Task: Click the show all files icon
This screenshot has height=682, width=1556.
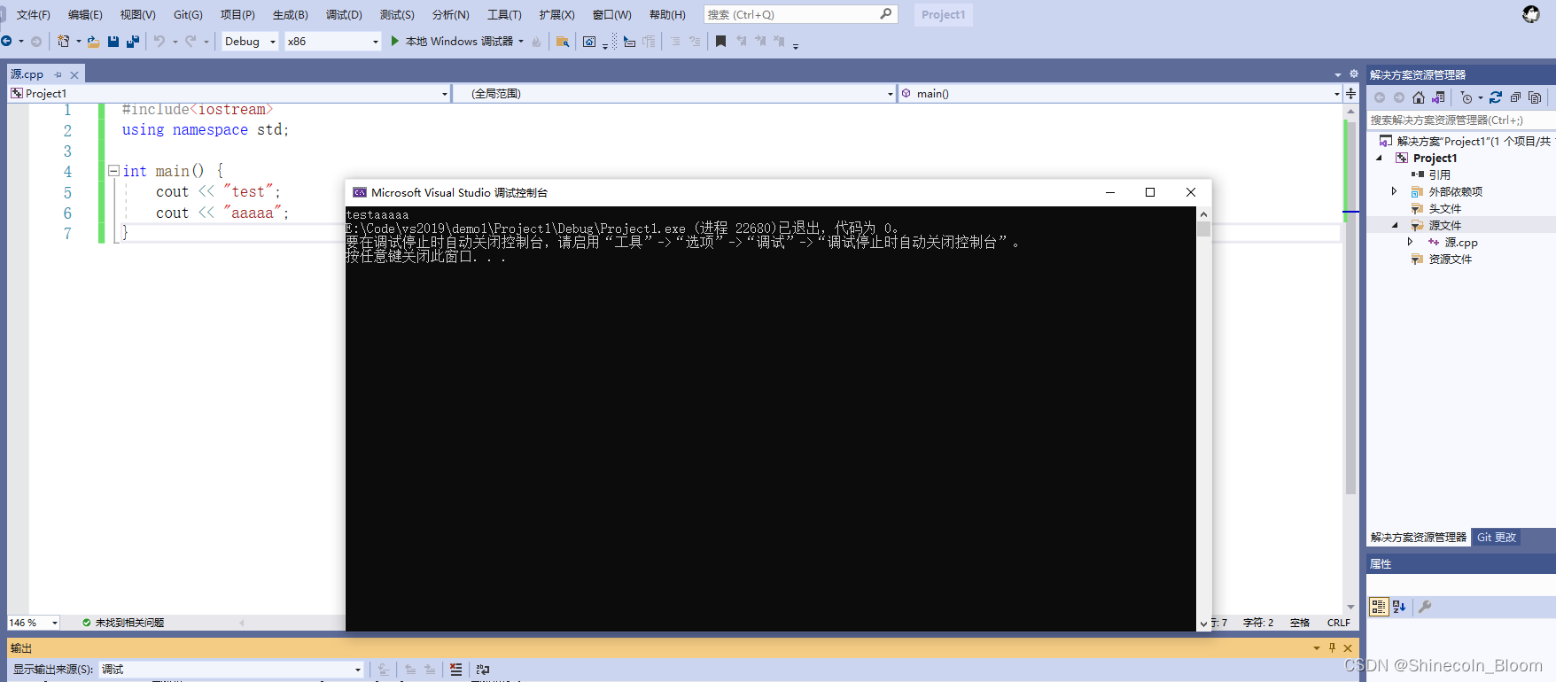Action: (x=1535, y=97)
